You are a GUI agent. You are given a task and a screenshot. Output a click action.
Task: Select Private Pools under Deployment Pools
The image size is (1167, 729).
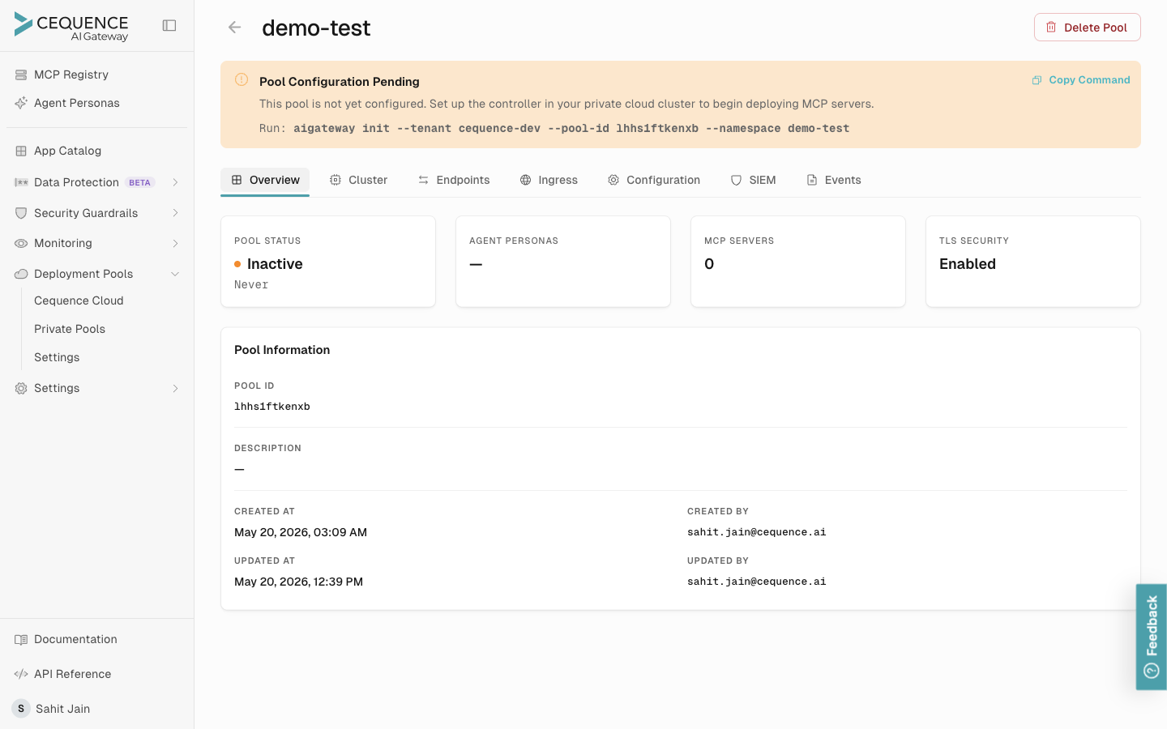click(70, 329)
